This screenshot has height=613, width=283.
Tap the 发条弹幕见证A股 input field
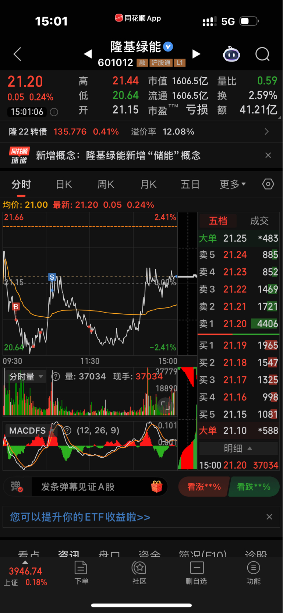click(x=99, y=487)
